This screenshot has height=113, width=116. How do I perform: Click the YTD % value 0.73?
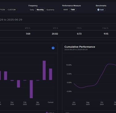(x=79, y=34)
